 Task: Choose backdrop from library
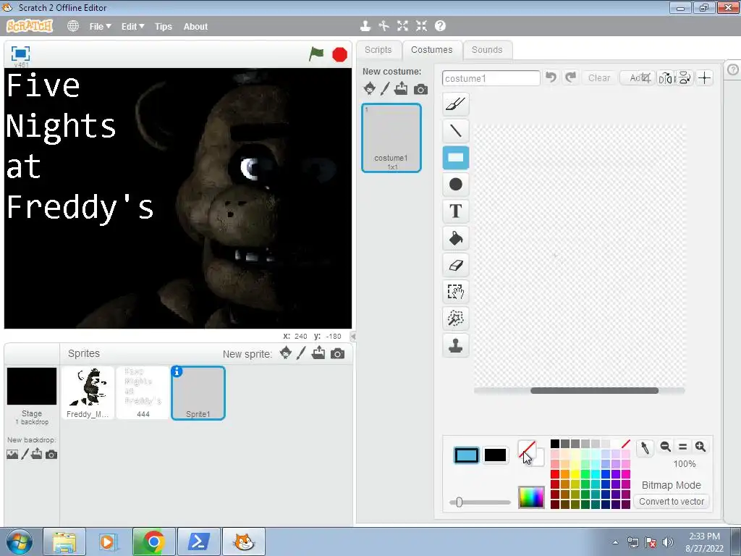[12, 455]
